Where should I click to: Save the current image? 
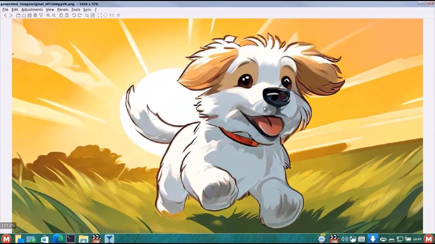[x=29, y=15]
